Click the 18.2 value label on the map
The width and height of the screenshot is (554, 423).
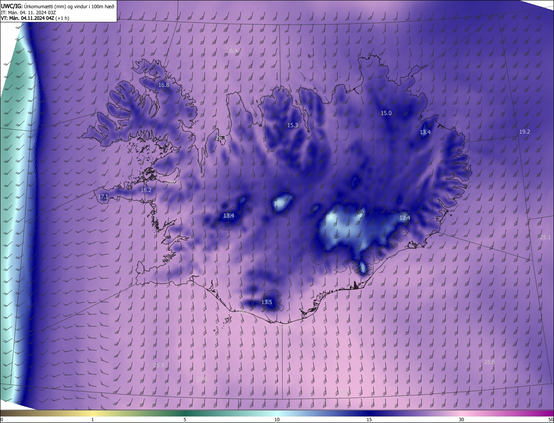(146, 190)
